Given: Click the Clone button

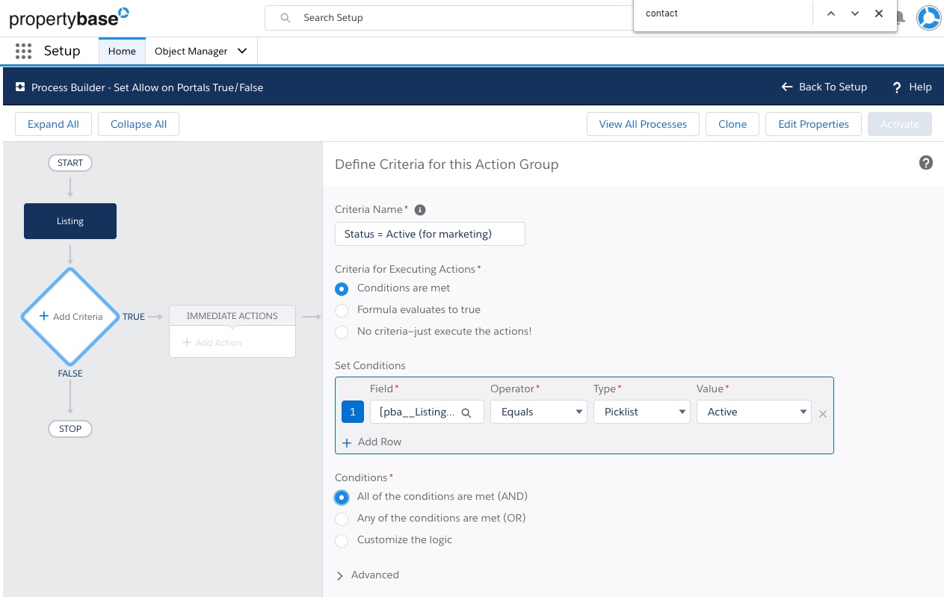Looking at the screenshot, I should (x=732, y=124).
